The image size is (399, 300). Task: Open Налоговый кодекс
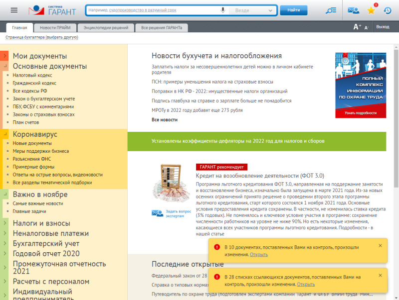[32, 75]
